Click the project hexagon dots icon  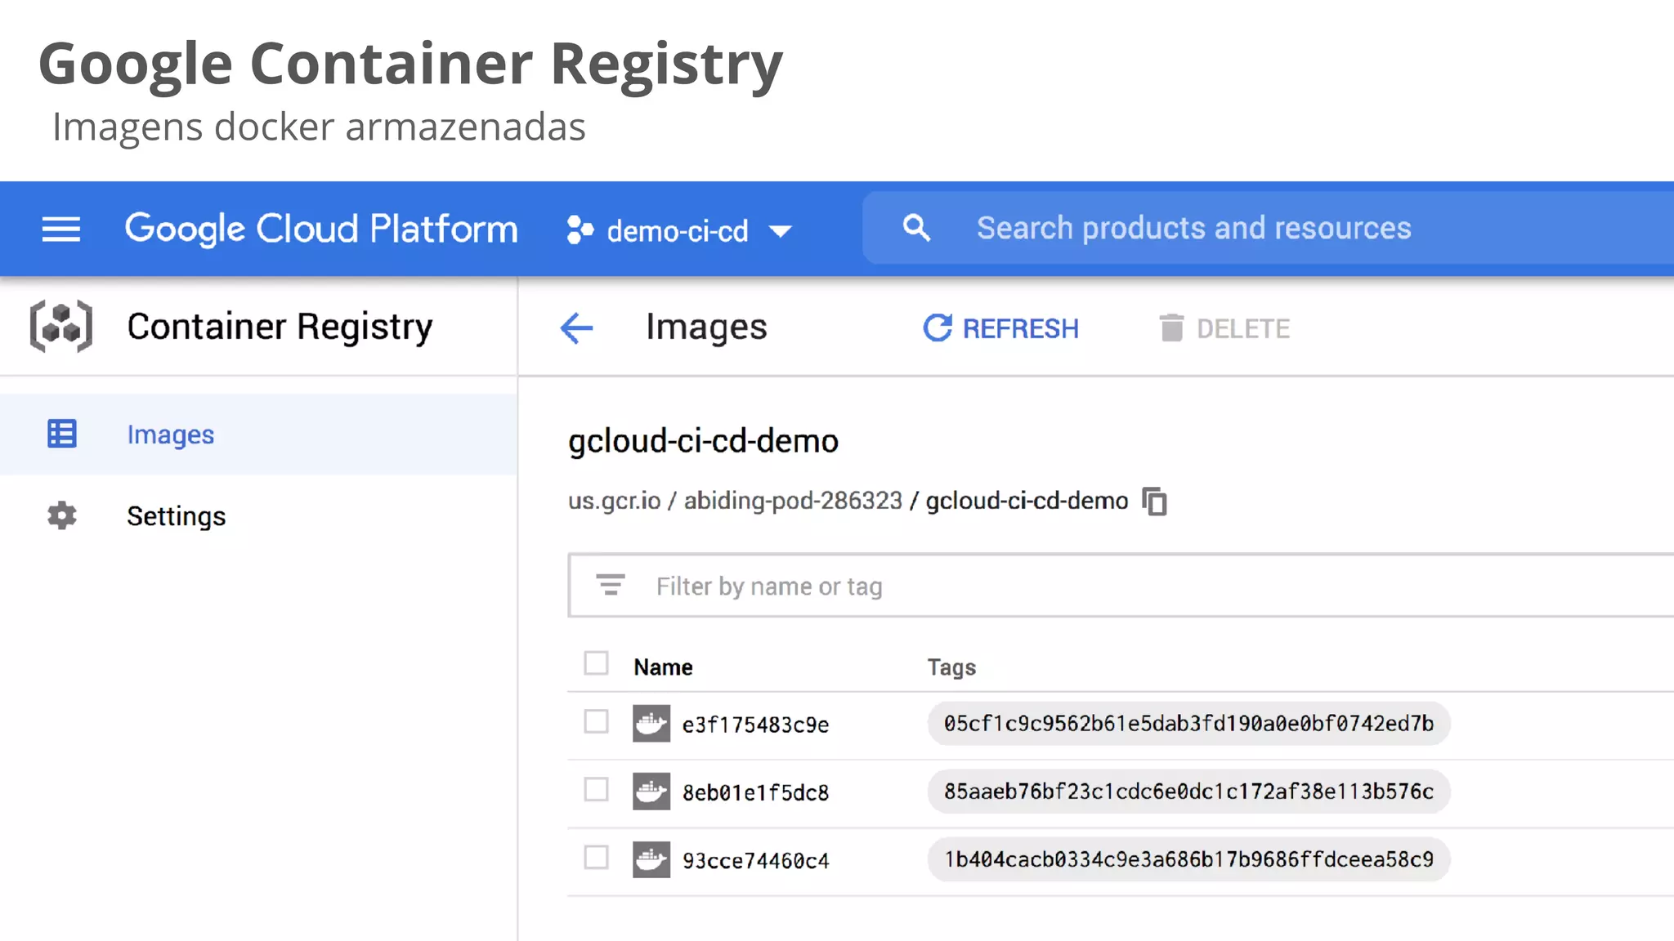580,230
